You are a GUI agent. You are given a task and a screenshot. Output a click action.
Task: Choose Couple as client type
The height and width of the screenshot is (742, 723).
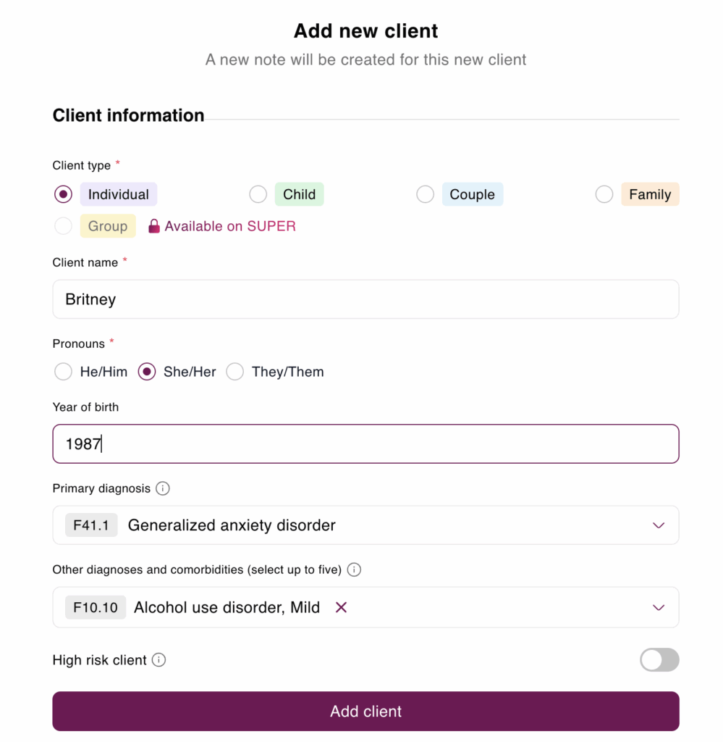(x=426, y=194)
